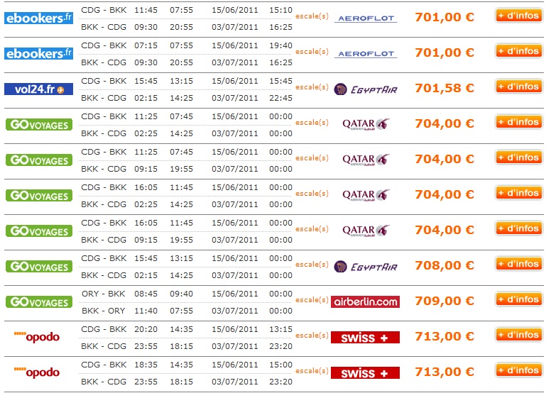Image resolution: width=551 pixels, height=393 pixels.
Task: Select the EgyptAir logo in the 708,00 € row
Action: (x=365, y=266)
